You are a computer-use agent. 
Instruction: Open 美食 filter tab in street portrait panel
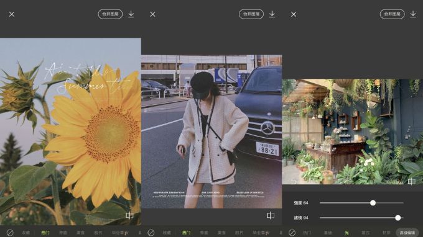(x=221, y=233)
